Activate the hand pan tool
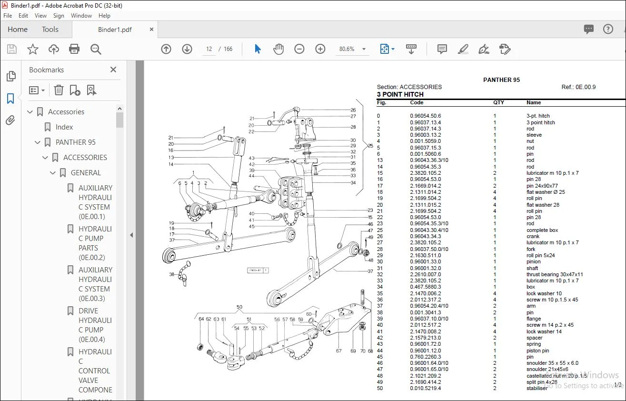The image size is (626, 401). click(x=278, y=49)
